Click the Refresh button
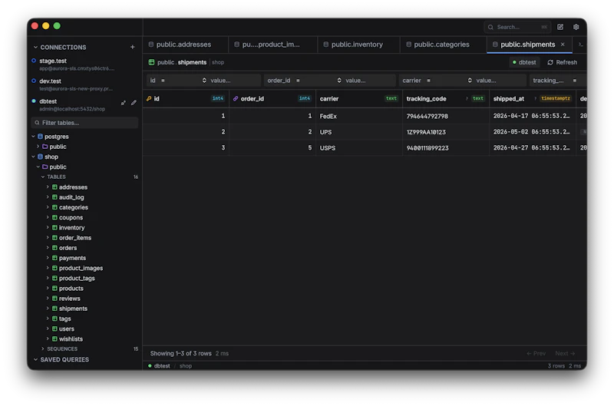This screenshot has height=406, width=614. (562, 63)
